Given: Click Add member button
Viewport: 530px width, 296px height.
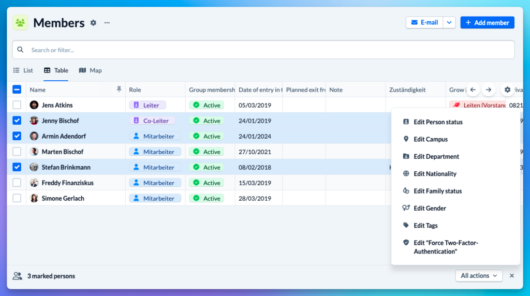Looking at the screenshot, I should tap(487, 23).
